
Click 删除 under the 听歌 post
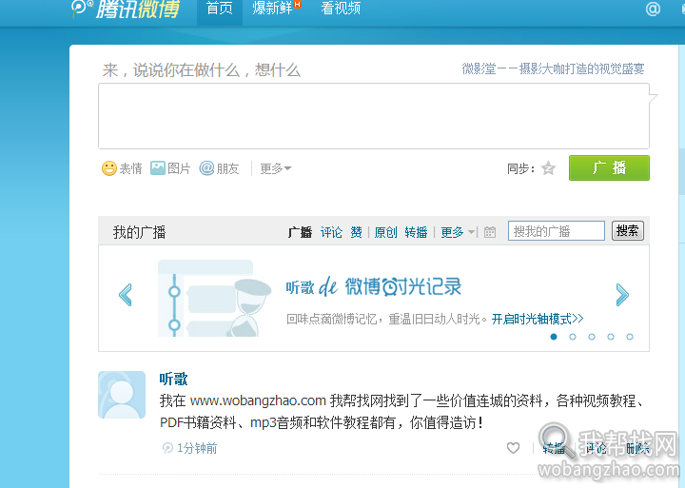pos(637,448)
